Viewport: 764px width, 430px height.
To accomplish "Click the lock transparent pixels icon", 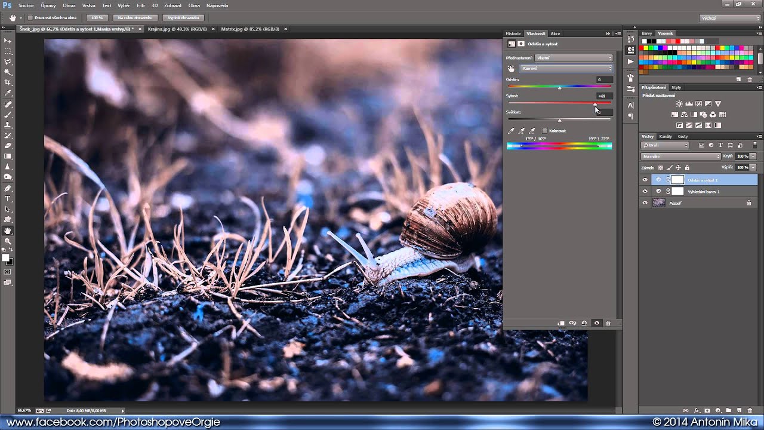I will point(661,168).
